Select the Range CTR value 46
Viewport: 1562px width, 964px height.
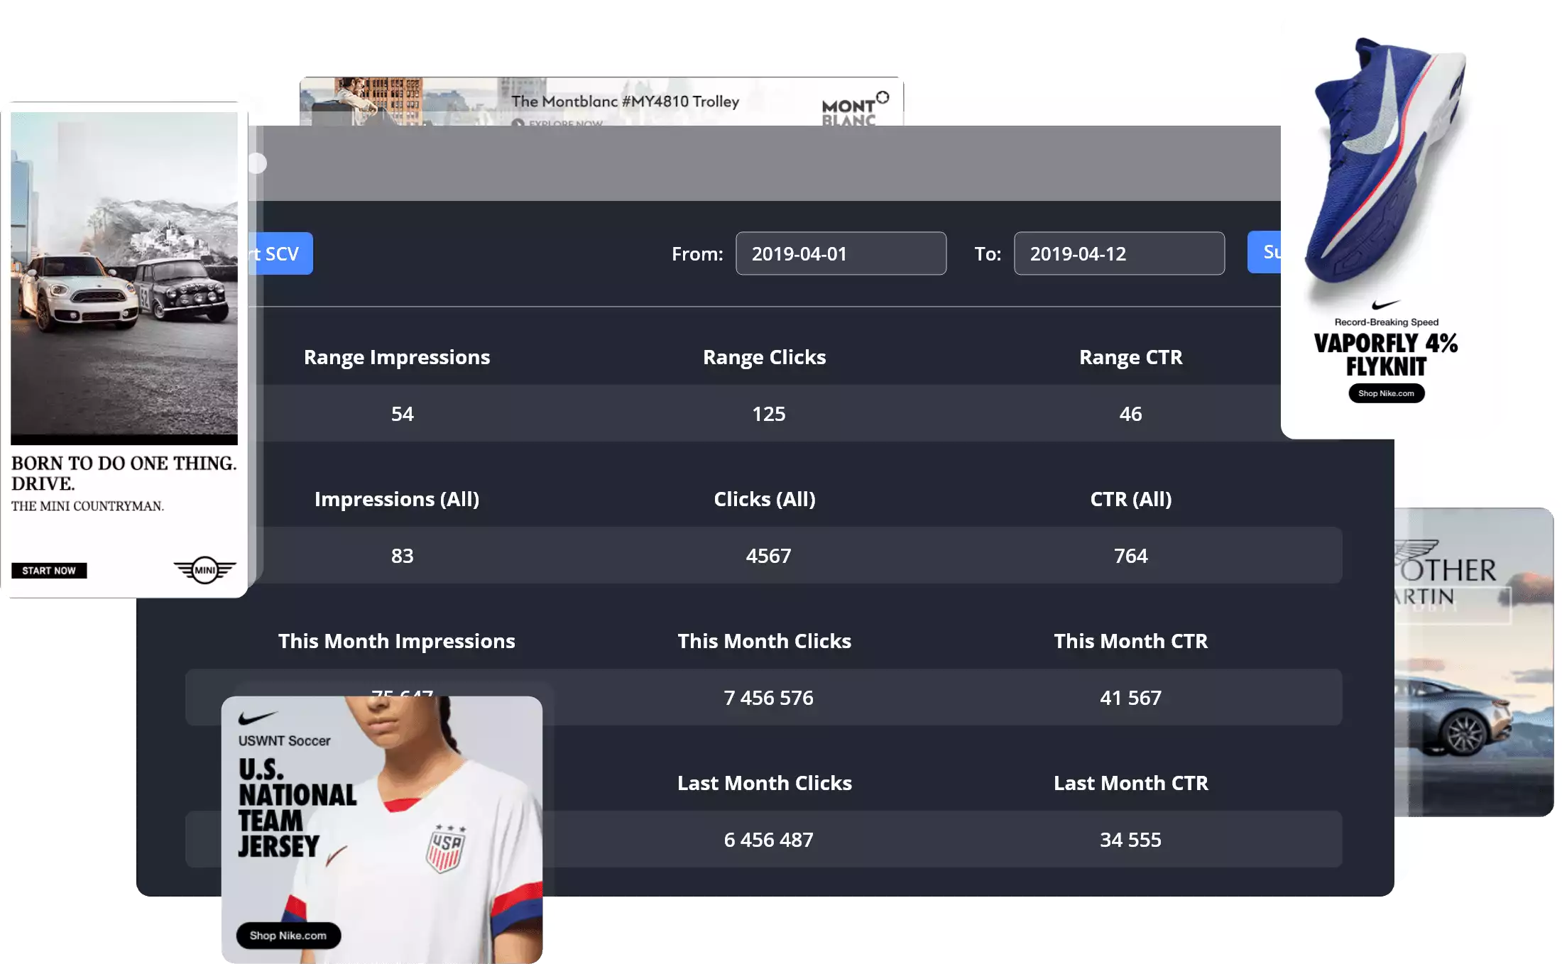coord(1130,414)
